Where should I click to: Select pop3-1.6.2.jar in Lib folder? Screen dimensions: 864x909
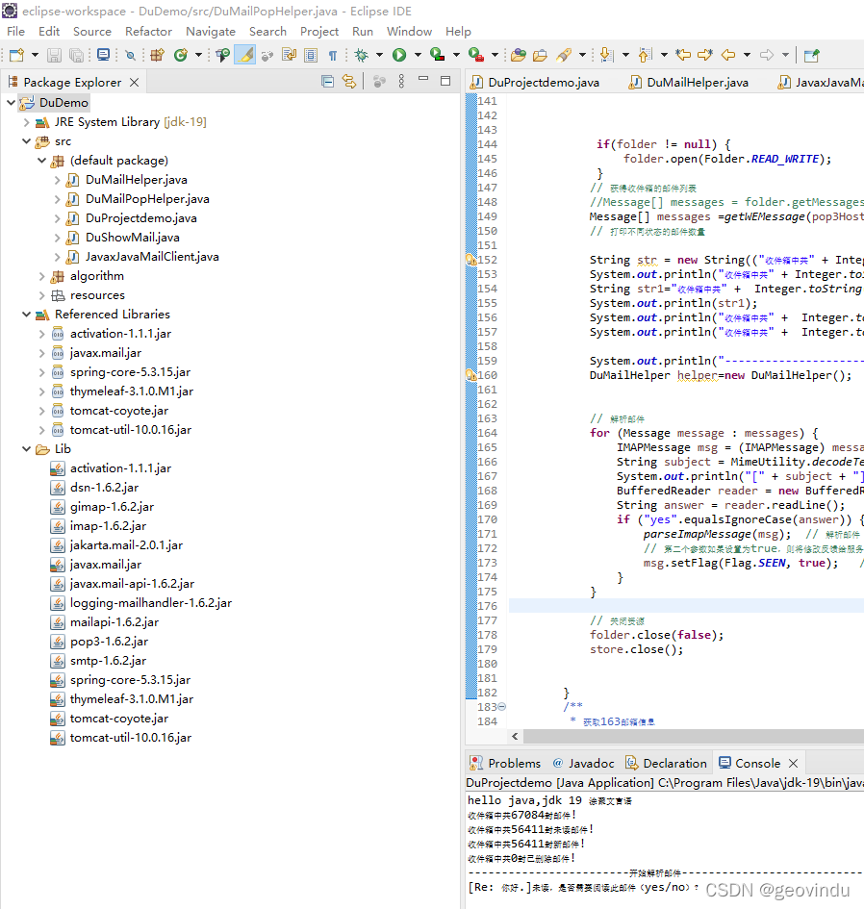[x=109, y=642]
